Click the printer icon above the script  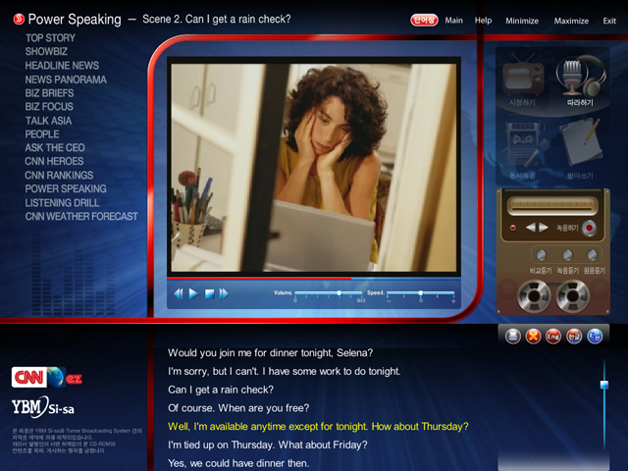click(x=512, y=337)
